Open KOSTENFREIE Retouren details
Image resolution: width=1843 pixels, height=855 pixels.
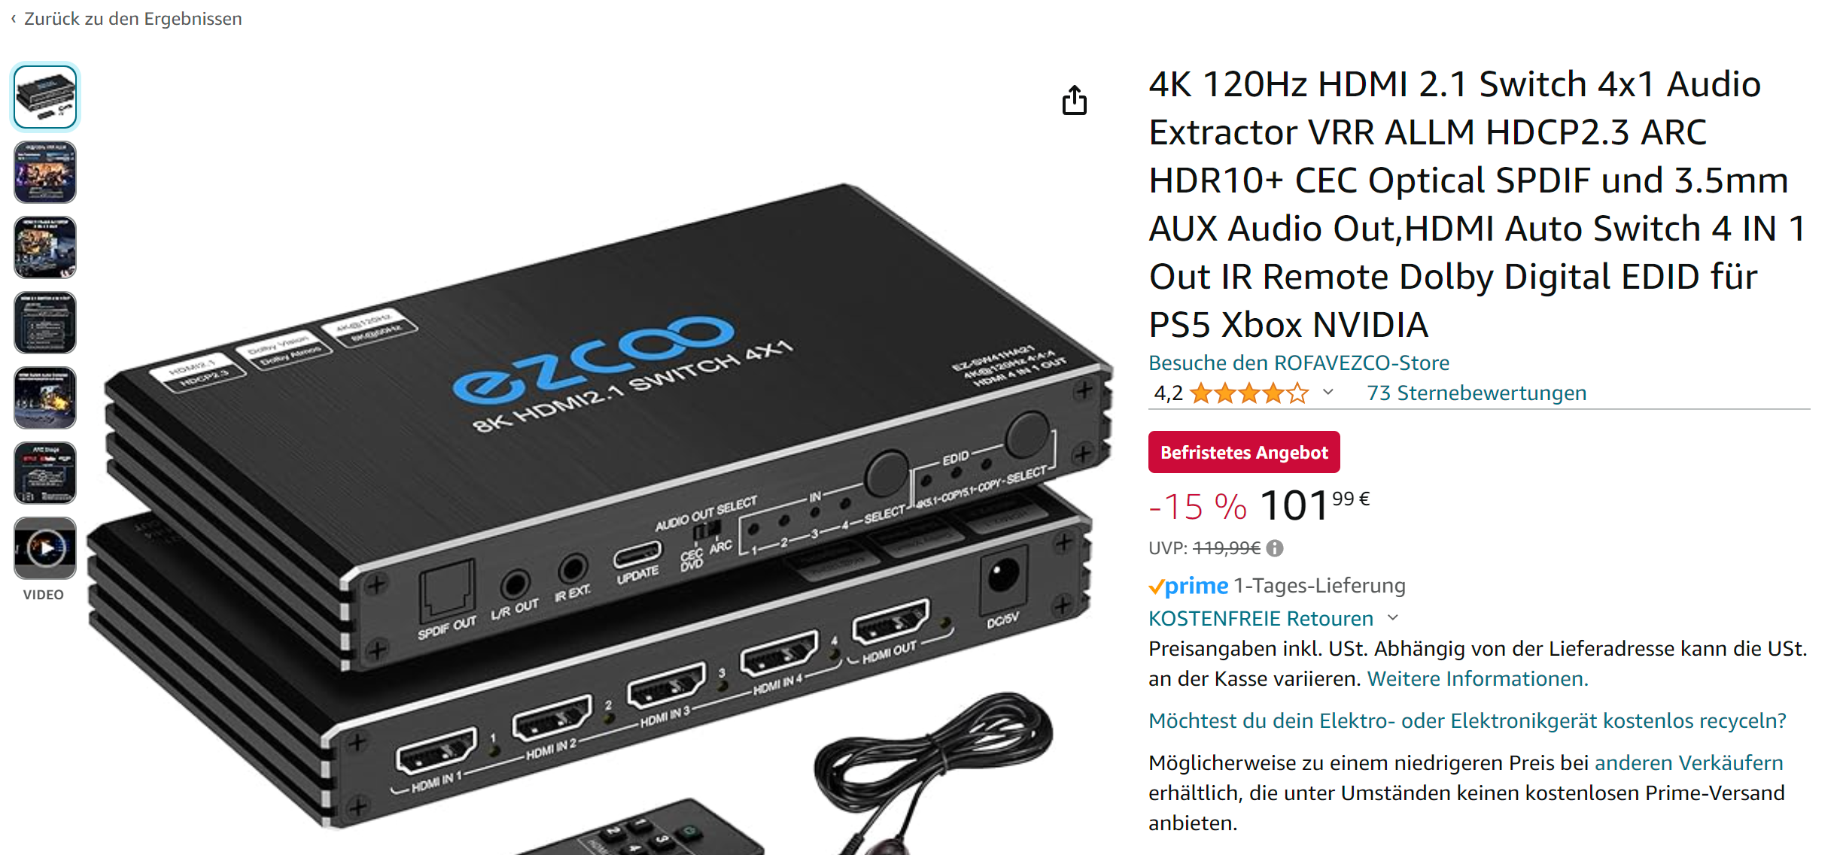point(1261,618)
